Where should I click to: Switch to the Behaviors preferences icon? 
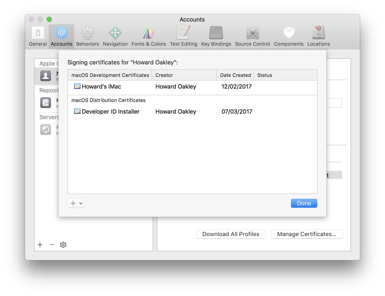(x=87, y=35)
